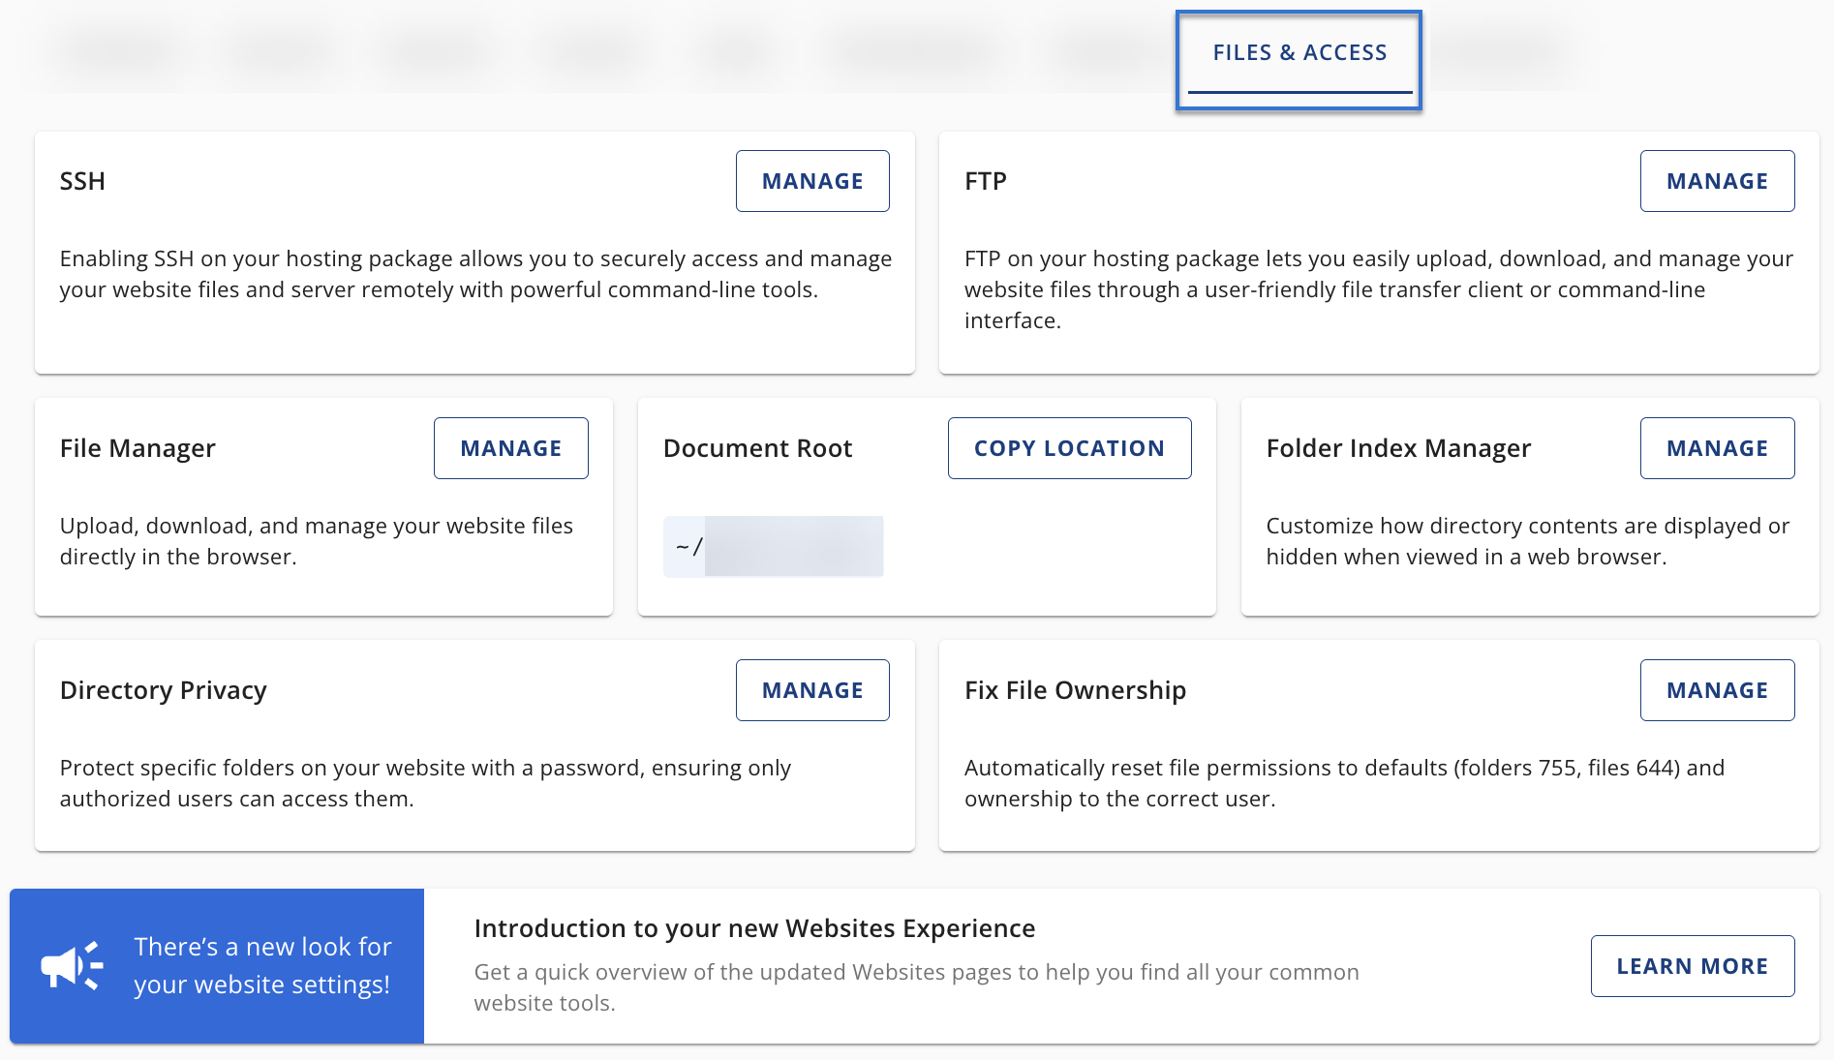
Task: Click the 'Customize how directory contents' description
Action: (1527, 541)
